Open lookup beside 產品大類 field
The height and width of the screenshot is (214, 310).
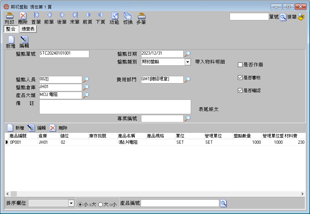click(86, 95)
